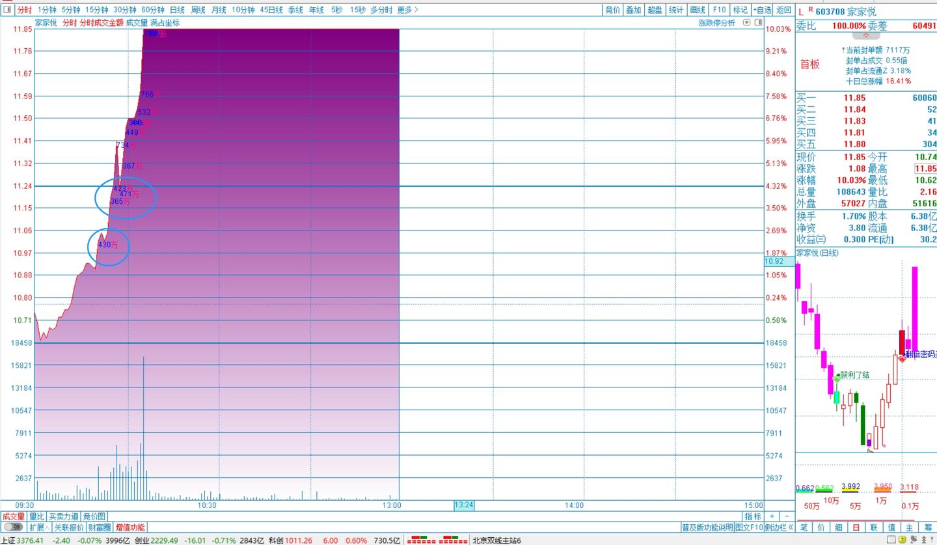Switch to the 5分钟 period
The width and height of the screenshot is (937, 545).
[x=71, y=10]
